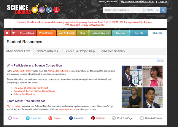Screen dimensions: 178x127
Task: Open the Home icon tab
Action: tap(7, 33)
